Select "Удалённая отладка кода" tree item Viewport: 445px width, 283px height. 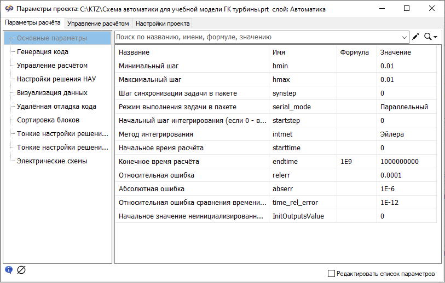[x=56, y=107]
